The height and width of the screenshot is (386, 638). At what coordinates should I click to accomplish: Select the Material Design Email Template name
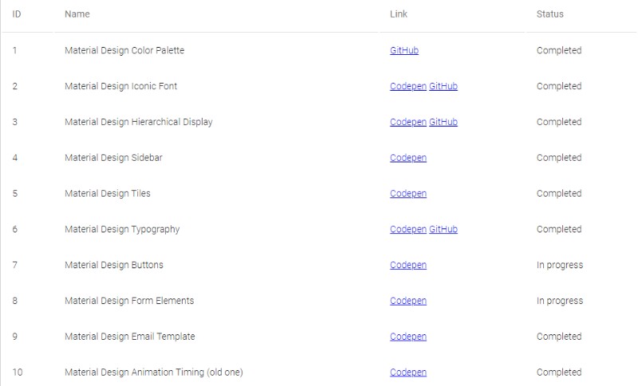click(130, 336)
